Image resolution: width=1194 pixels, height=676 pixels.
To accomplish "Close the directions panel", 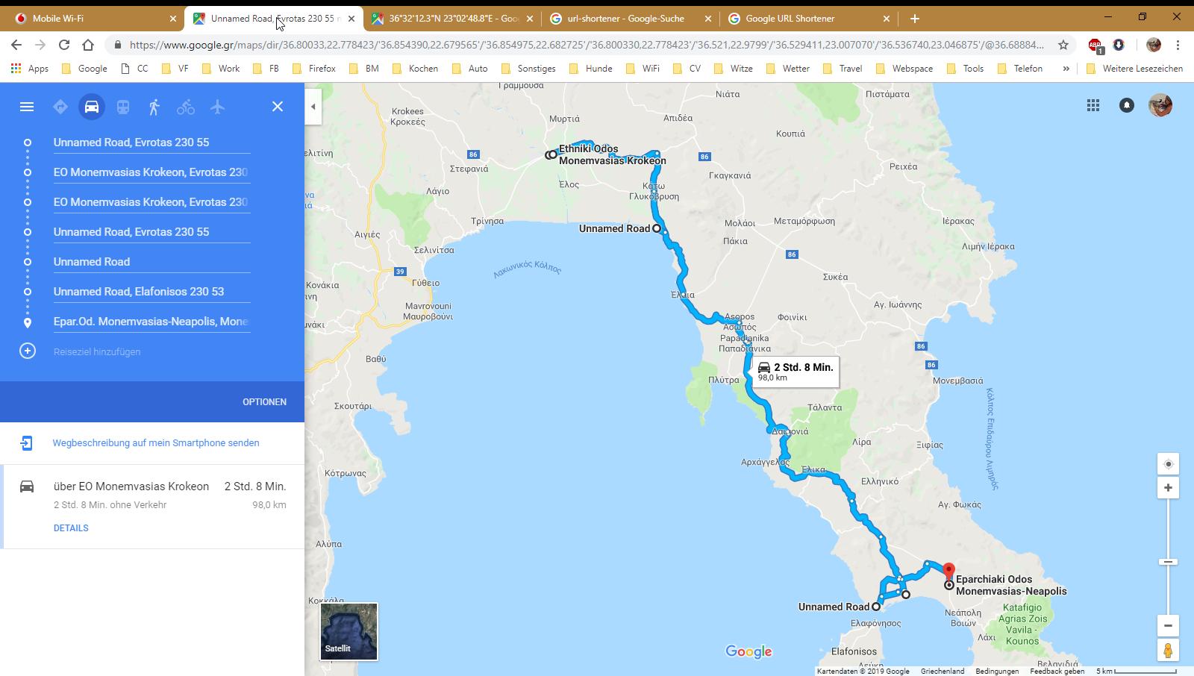I will pos(278,107).
